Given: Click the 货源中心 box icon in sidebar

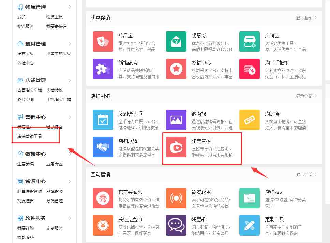Looking at the screenshot, I should [x=20, y=181].
